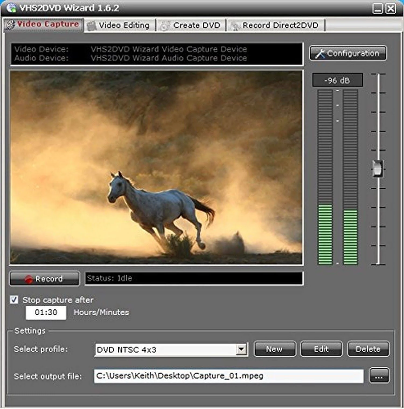The width and height of the screenshot is (404, 409).
Task: Click the right audio level meter
Action: [350, 177]
